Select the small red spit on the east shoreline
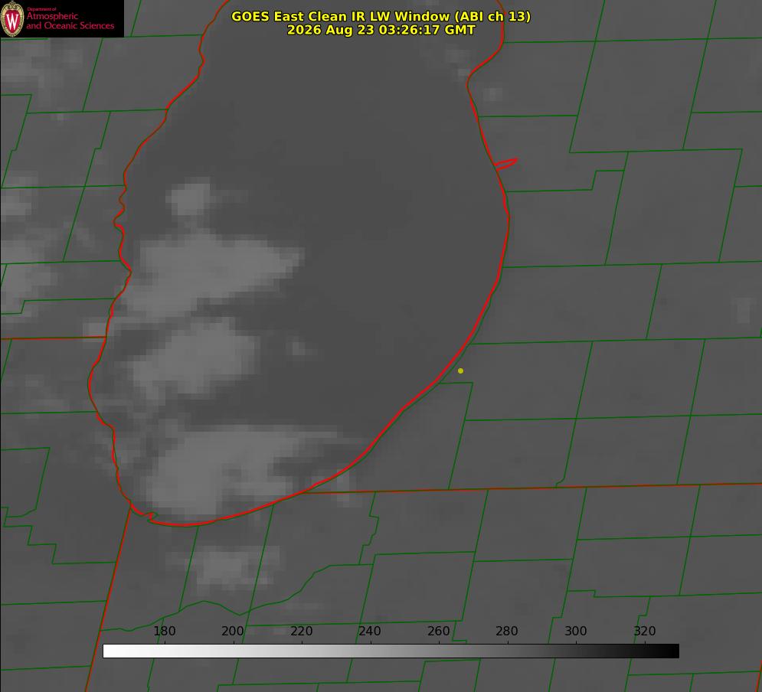 pos(505,164)
